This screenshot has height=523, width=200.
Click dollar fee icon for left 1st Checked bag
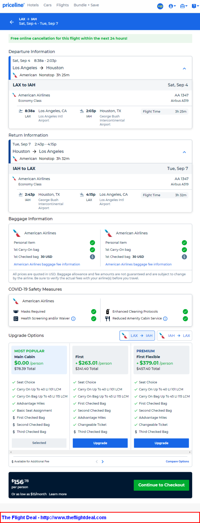point(93,257)
